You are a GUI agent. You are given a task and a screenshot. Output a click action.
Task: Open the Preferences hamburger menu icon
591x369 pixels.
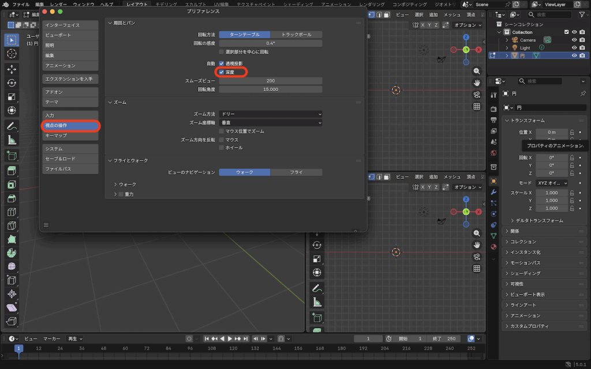click(x=46, y=225)
